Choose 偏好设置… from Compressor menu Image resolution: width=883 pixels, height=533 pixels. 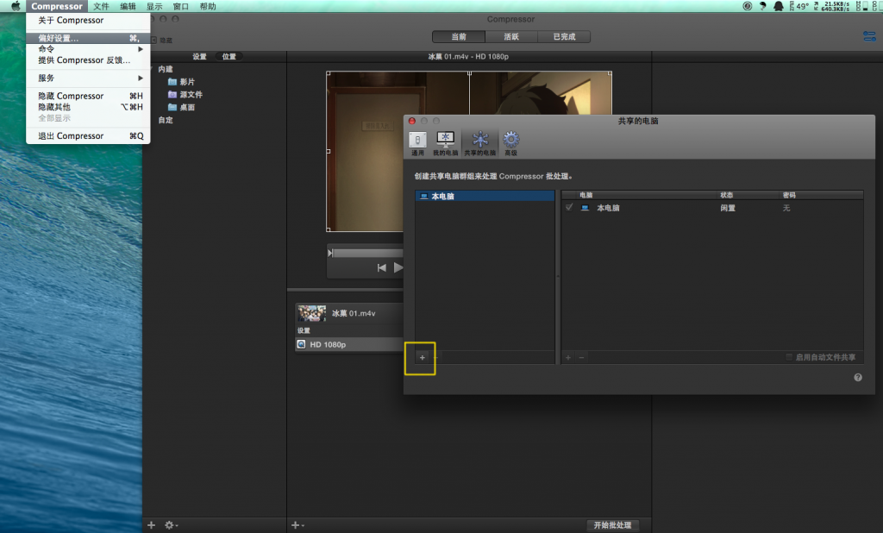coord(59,38)
